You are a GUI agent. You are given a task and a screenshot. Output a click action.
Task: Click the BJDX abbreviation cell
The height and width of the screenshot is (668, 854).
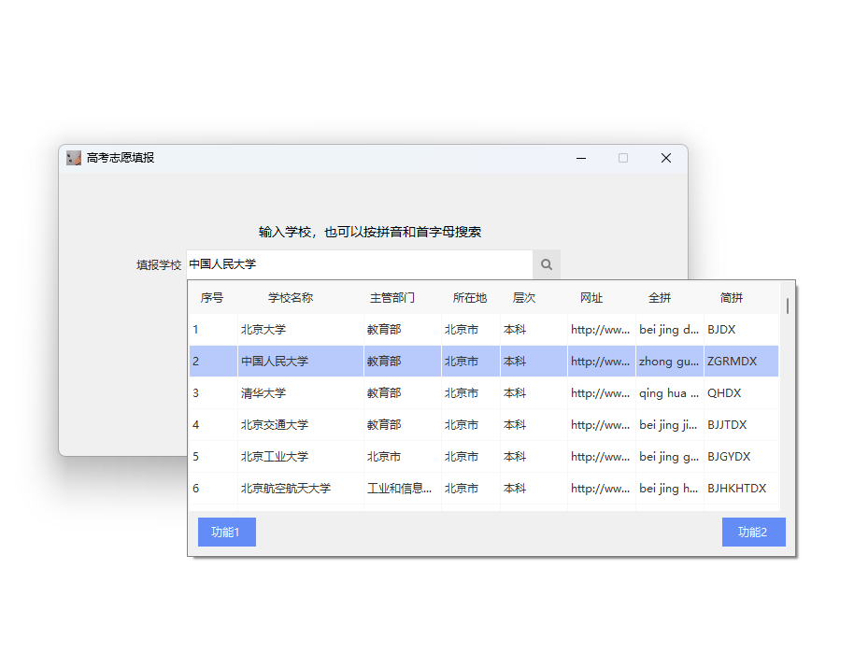coord(741,330)
